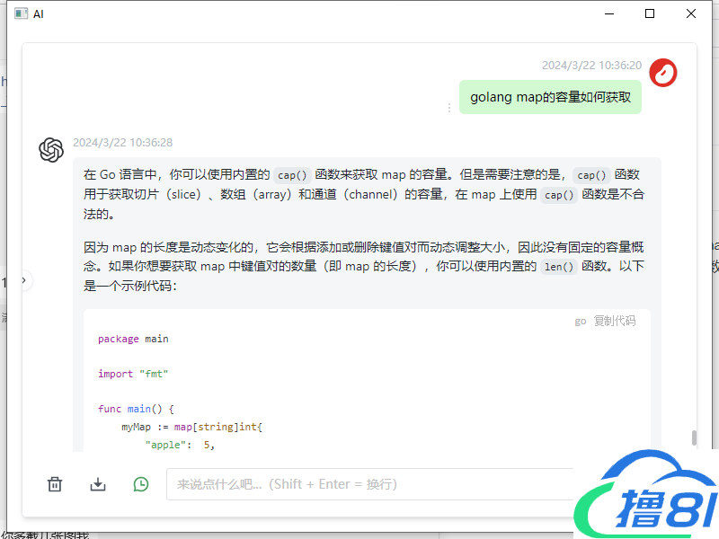Copy code with the 复制代码 button
This screenshot has width=719, height=539.
point(615,321)
